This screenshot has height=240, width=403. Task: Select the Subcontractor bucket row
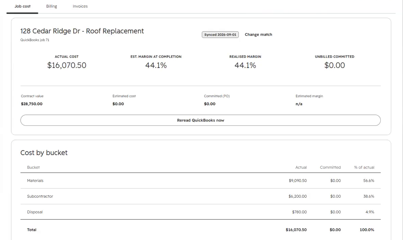click(200, 196)
